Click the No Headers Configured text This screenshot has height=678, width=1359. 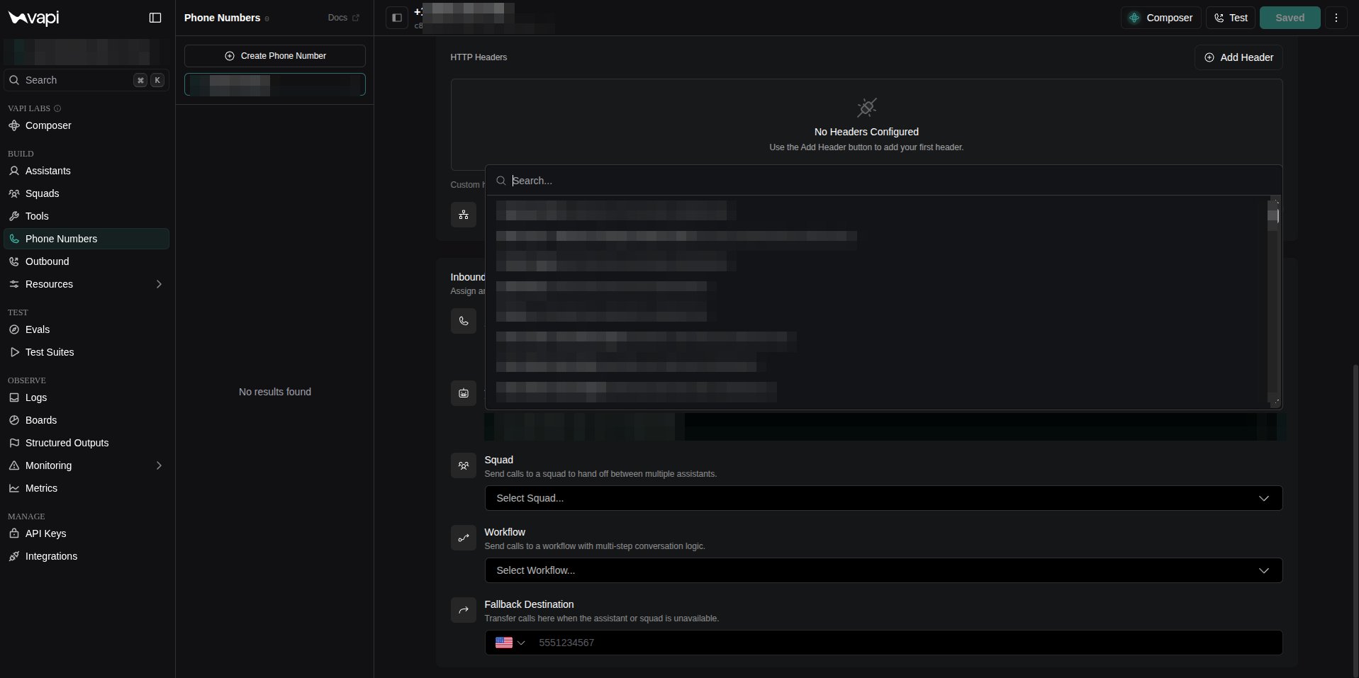click(x=866, y=132)
